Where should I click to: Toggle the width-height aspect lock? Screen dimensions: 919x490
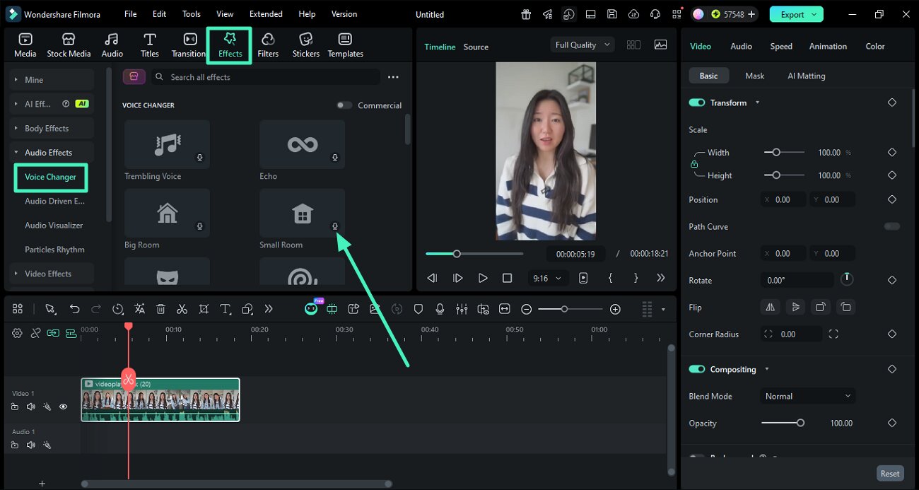pyautogui.click(x=694, y=164)
